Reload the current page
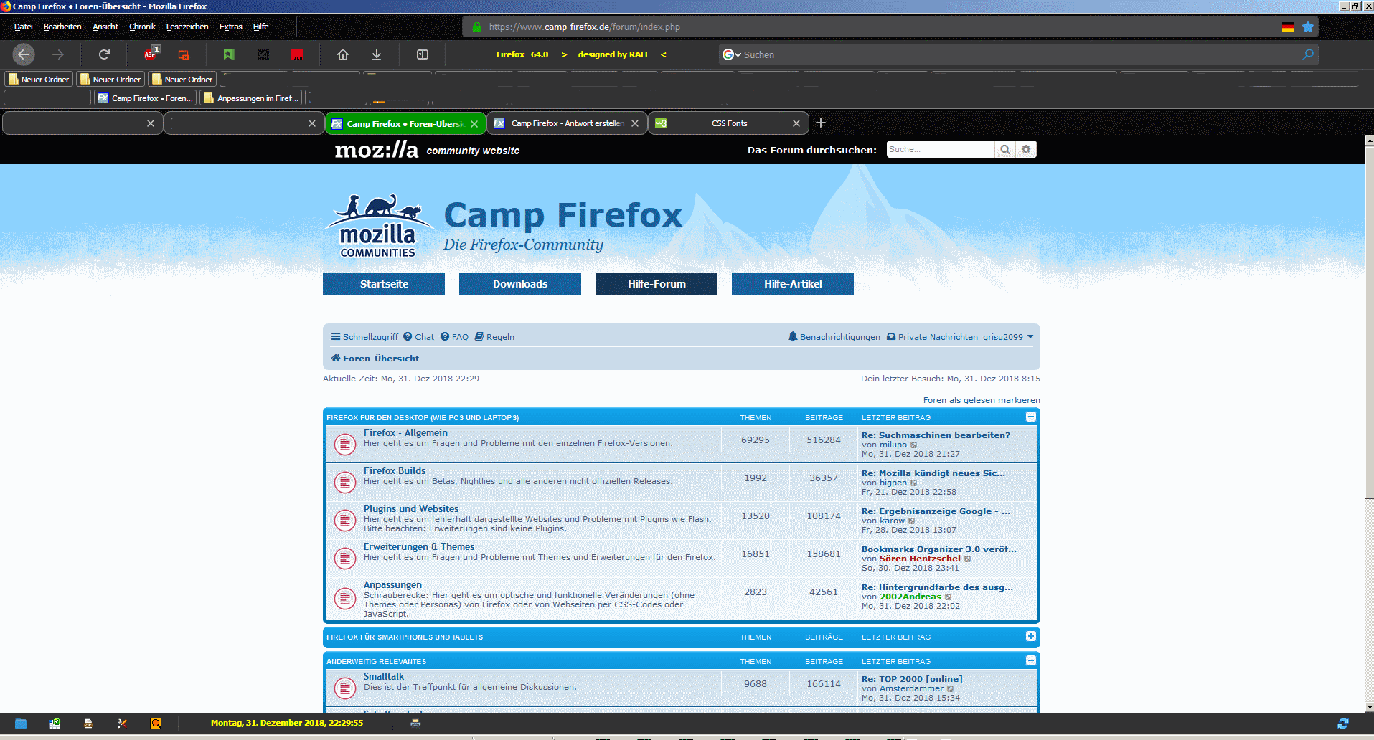This screenshot has height=740, width=1374. click(x=104, y=54)
